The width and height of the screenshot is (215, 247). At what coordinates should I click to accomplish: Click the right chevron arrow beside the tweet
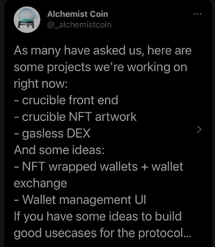point(199,129)
